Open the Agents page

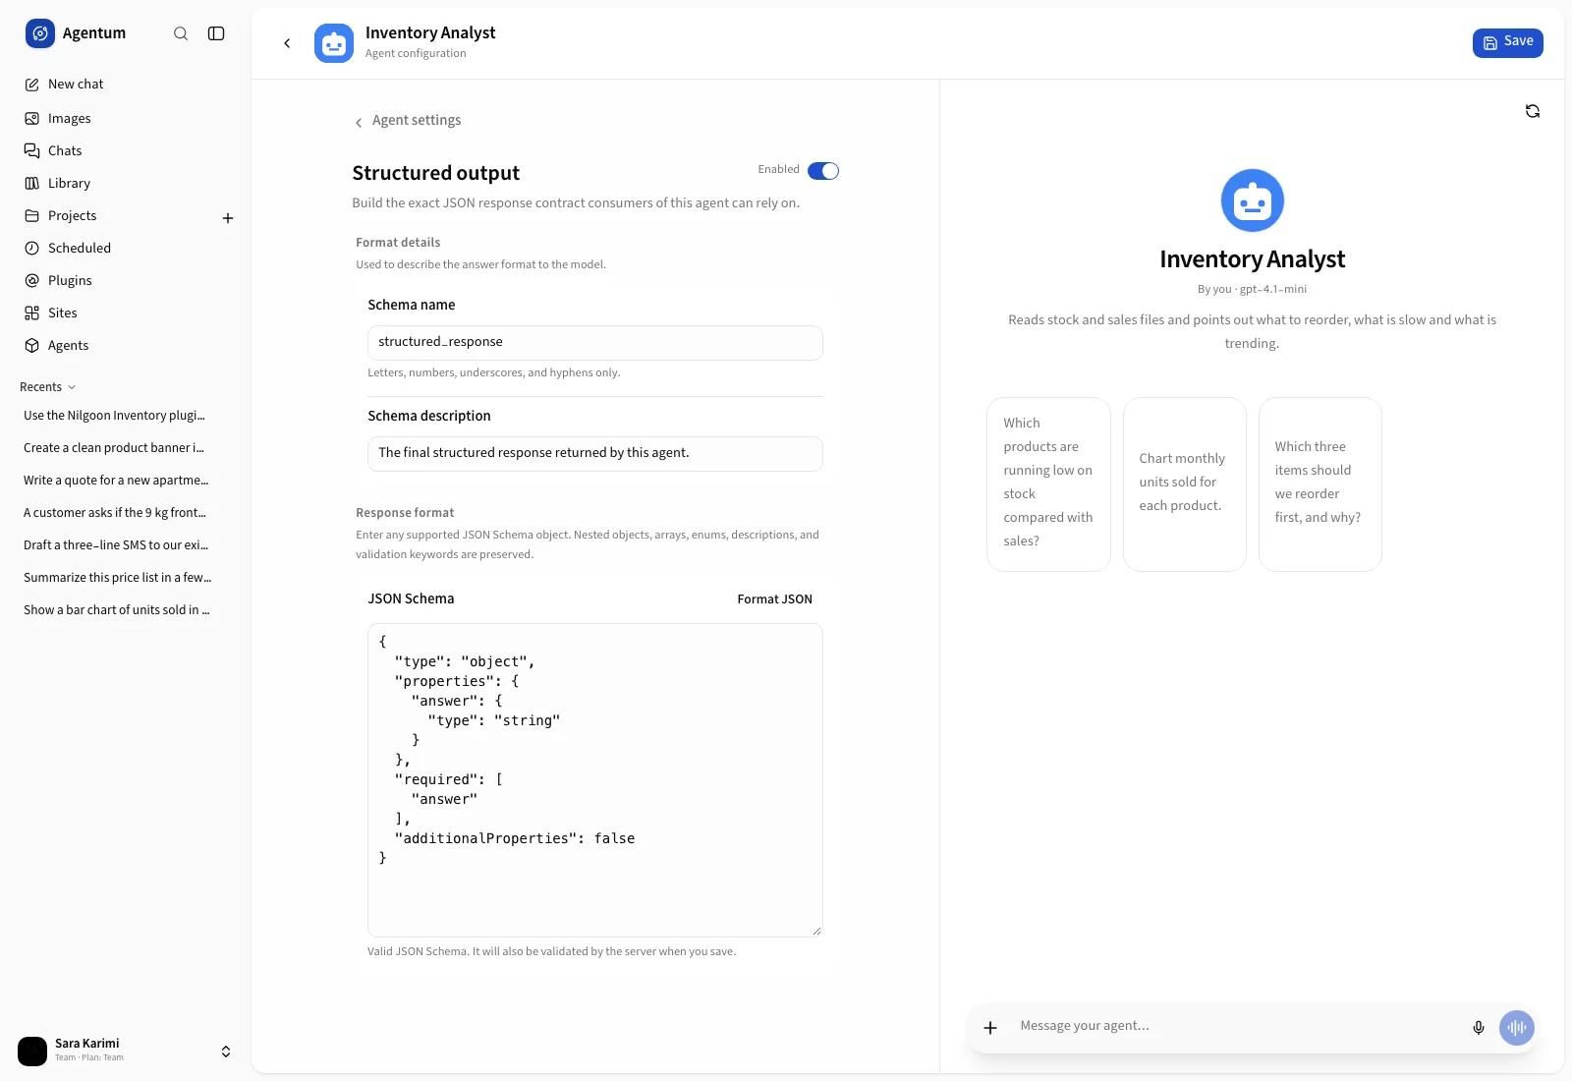(x=125, y=345)
